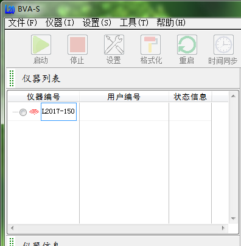Viewport: 241px width, 246px height.
Task: Click the 重启 circular arrow icon
Action: [187, 44]
